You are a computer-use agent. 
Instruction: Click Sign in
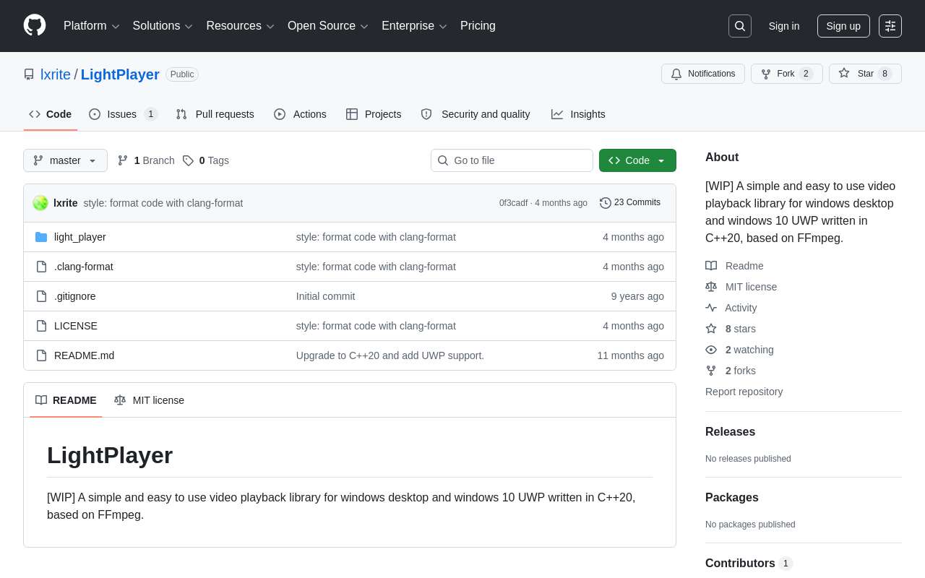pos(784,26)
